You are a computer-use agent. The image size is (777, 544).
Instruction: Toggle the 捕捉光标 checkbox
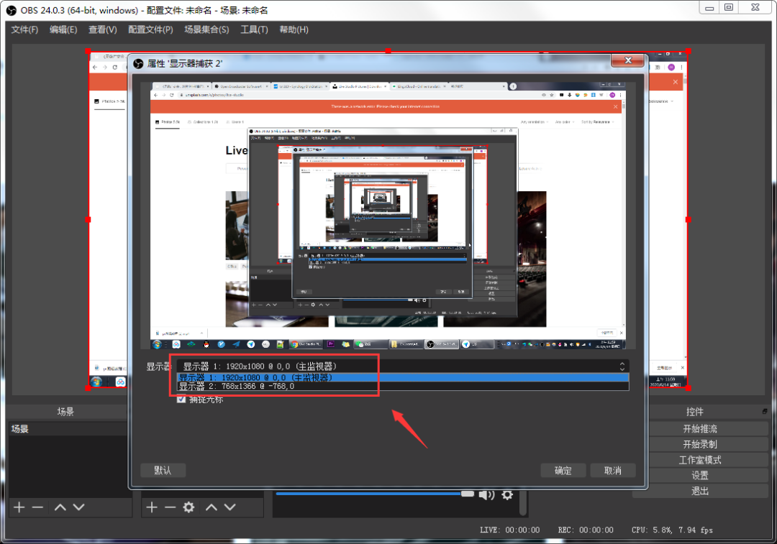[x=181, y=399]
